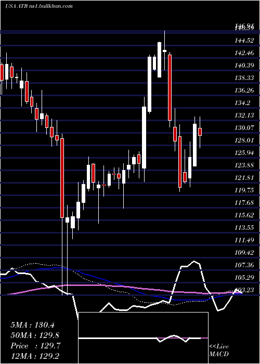
Task: Select the 130.07 price label
Action: point(244,128)
